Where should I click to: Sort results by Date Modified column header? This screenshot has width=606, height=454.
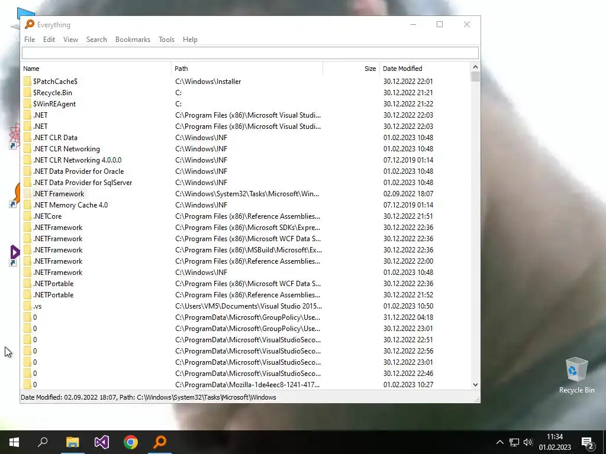[425, 69]
